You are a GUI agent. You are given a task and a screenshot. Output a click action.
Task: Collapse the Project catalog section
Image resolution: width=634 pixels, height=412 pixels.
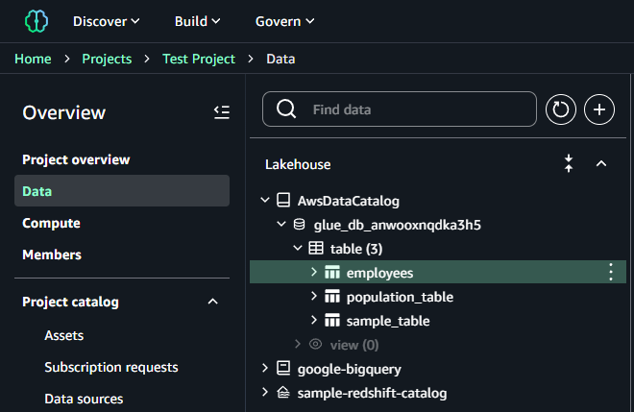tap(212, 302)
